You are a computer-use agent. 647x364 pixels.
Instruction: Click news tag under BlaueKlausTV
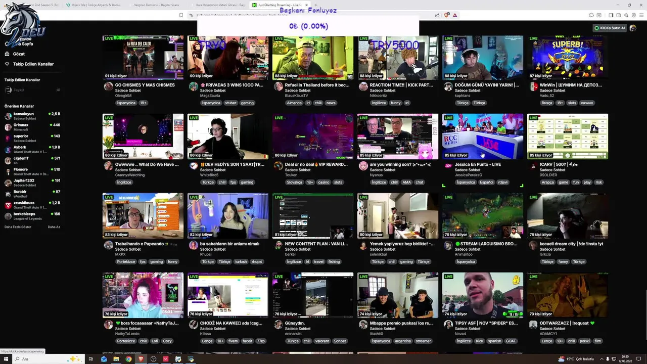click(x=331, y=103)
